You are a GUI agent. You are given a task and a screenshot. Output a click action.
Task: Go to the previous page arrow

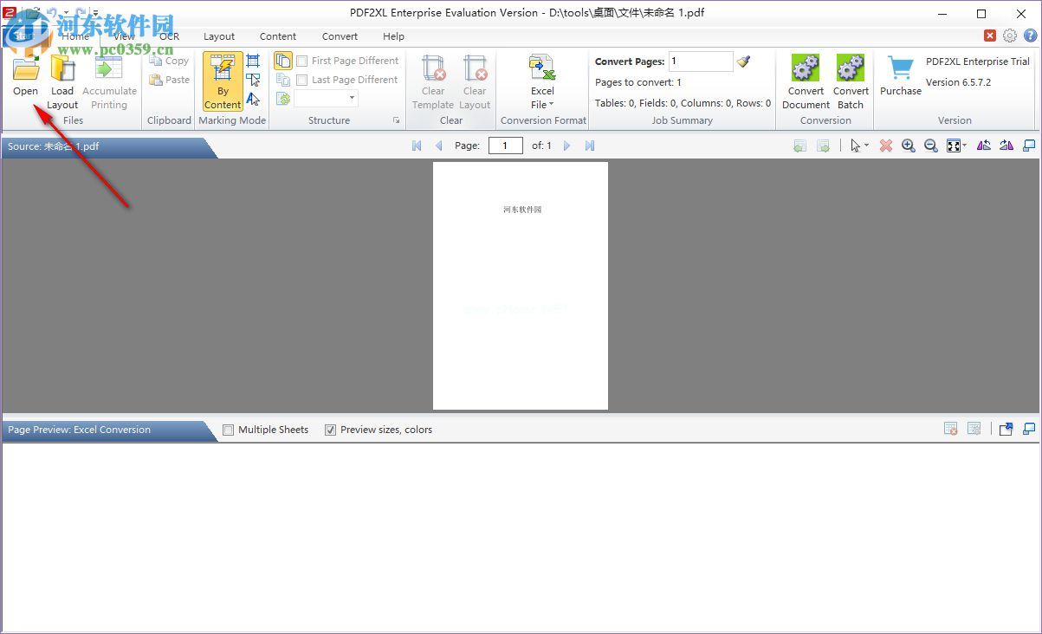438,146
